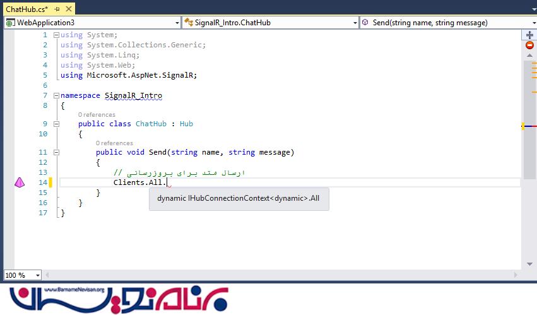
Task: Click "0 references" above the ChatHub class
Action: click(x=97, y=115)
